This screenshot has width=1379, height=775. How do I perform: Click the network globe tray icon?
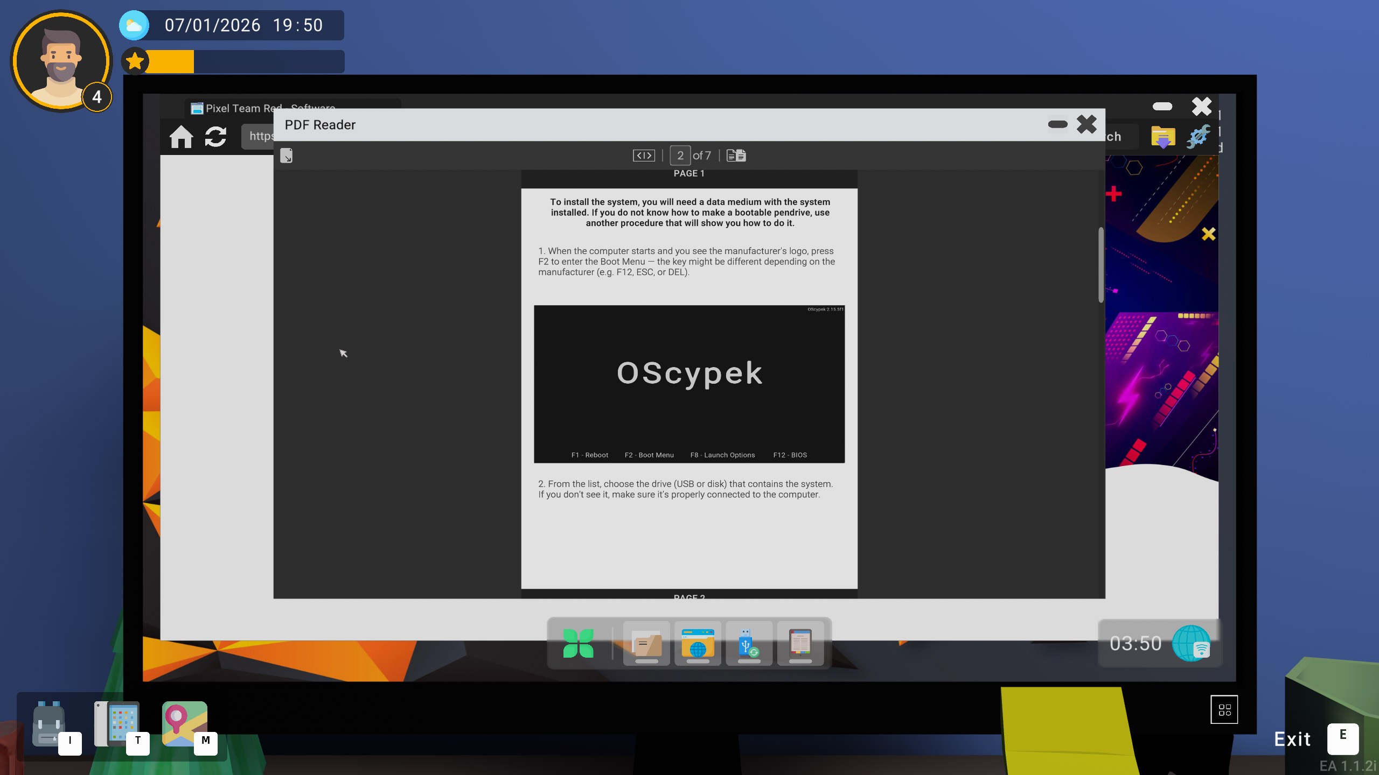coord(1191,643)
